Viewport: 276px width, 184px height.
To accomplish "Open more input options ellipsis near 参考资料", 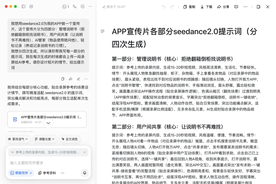I will [63, 173].
